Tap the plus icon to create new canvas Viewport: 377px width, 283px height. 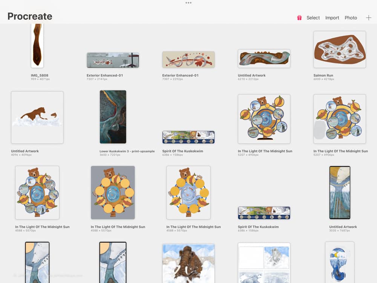tap(368, 18)
